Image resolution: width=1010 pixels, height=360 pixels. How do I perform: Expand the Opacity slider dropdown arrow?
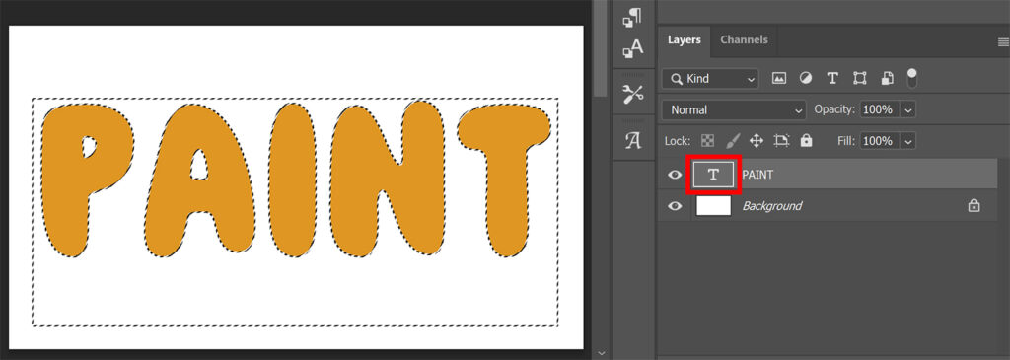pyautogui.click(x=908, y=110)
